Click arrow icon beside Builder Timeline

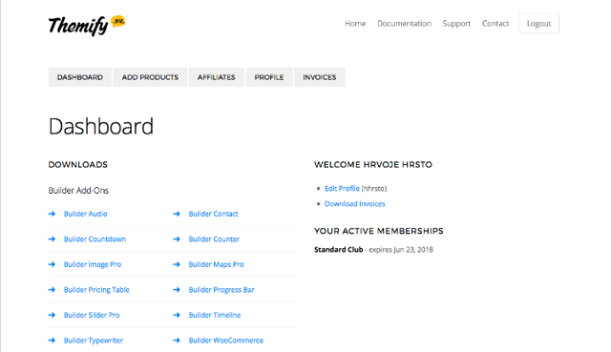click(177, 315)
